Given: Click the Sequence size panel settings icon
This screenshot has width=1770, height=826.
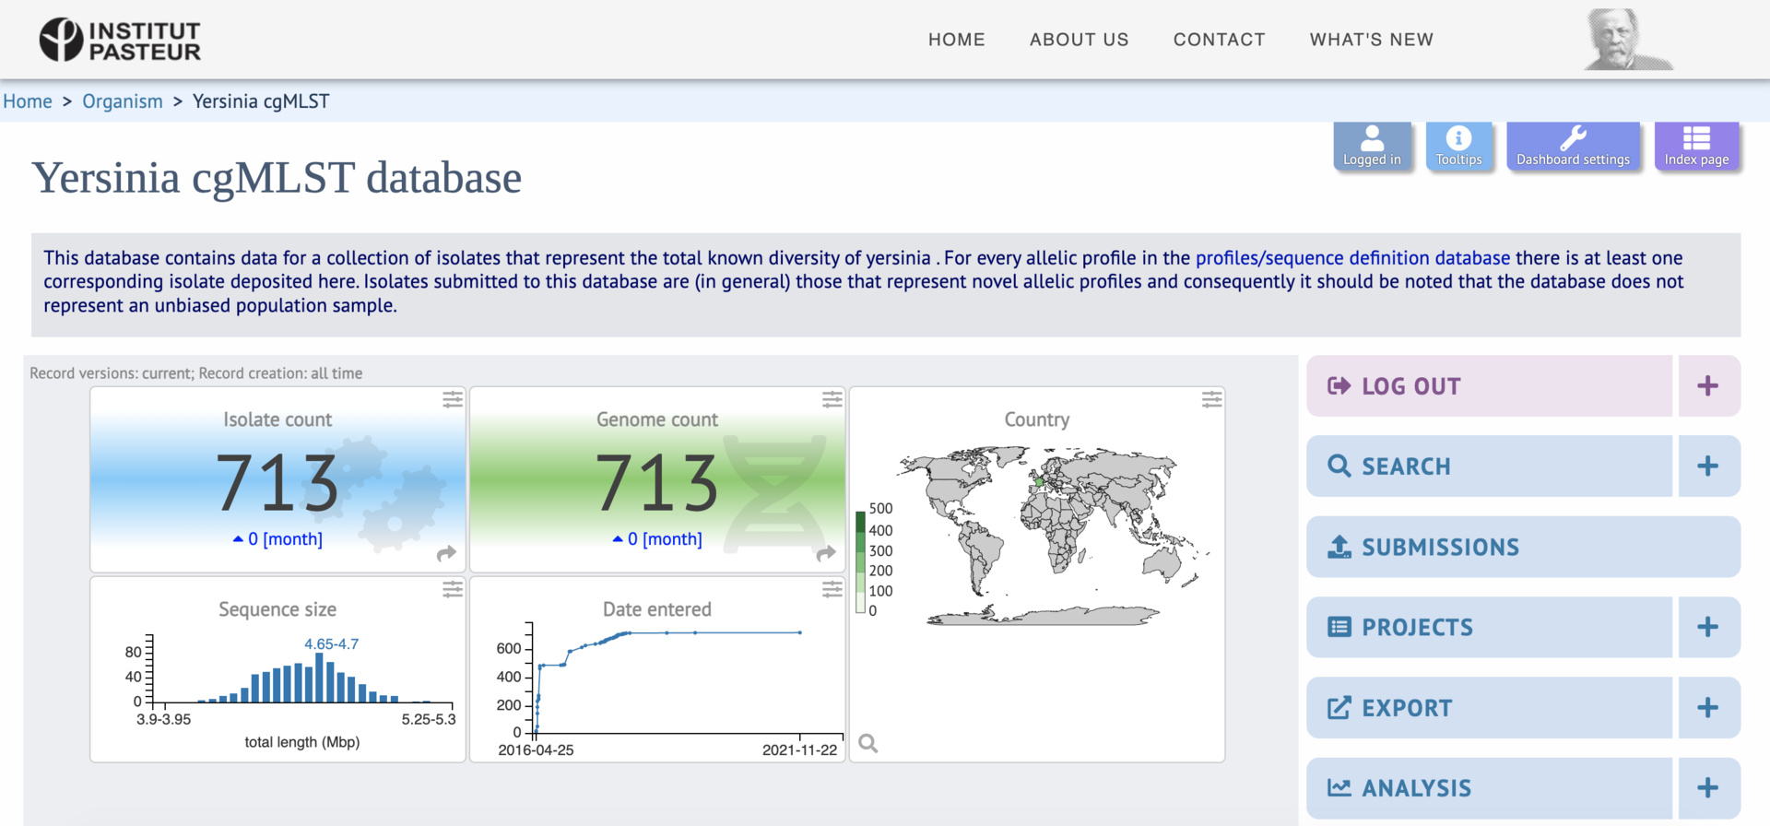Looking at the screenshot, I should pos(453,589).
